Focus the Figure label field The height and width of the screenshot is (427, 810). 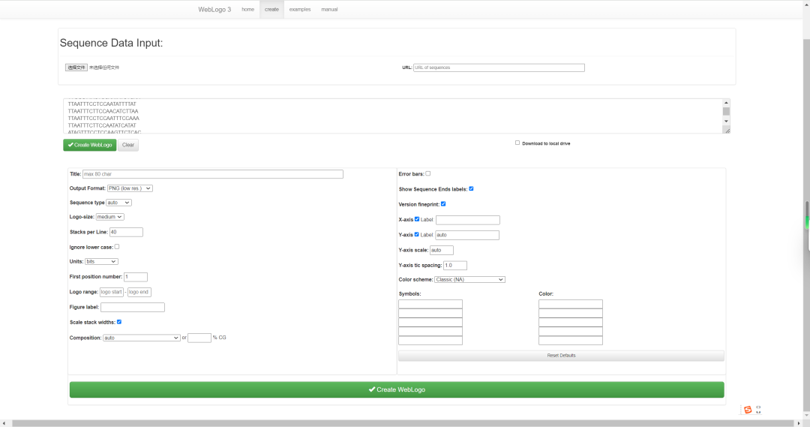pyautogui.click(x=133, y=307)
